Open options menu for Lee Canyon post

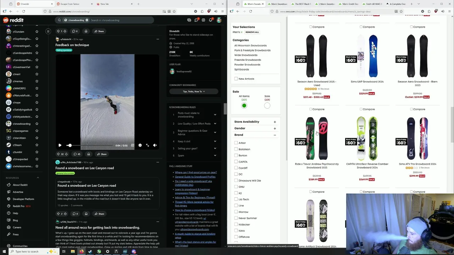[x=158, y=162]
